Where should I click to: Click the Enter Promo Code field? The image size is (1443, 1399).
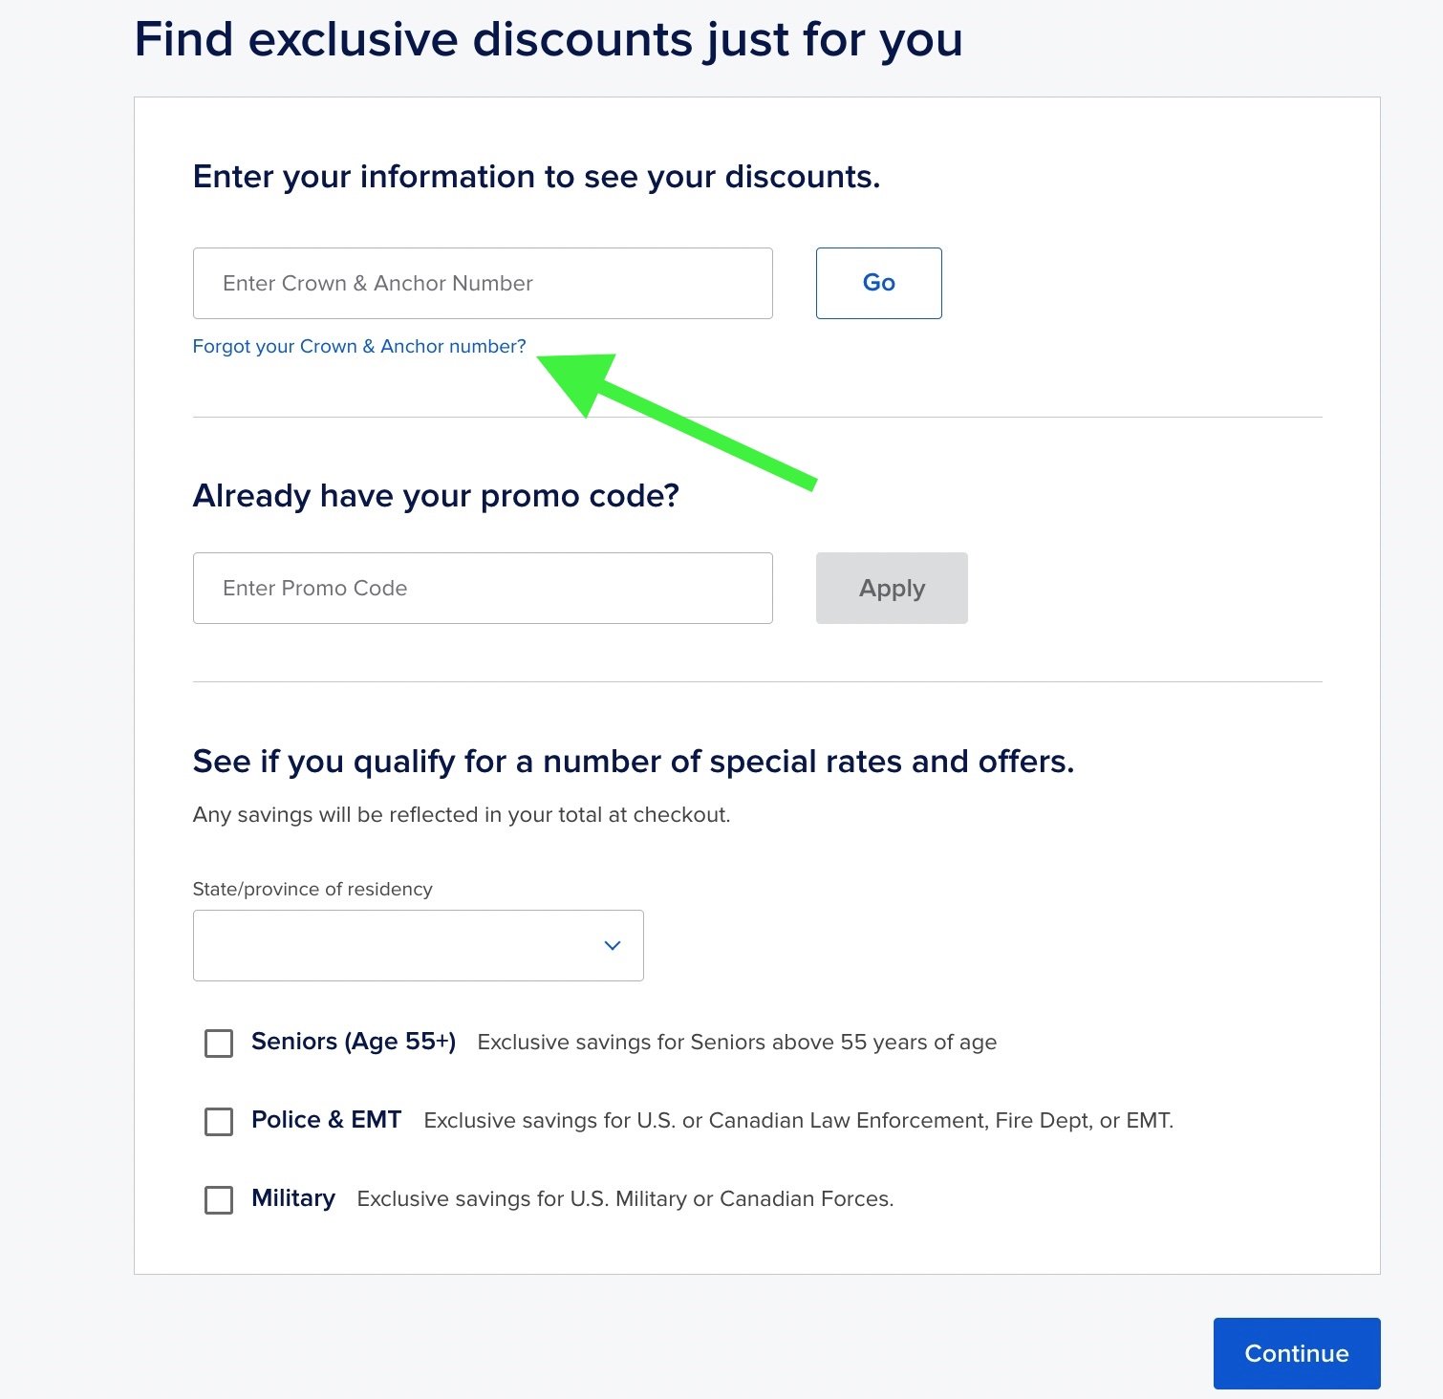click(483, 588)
